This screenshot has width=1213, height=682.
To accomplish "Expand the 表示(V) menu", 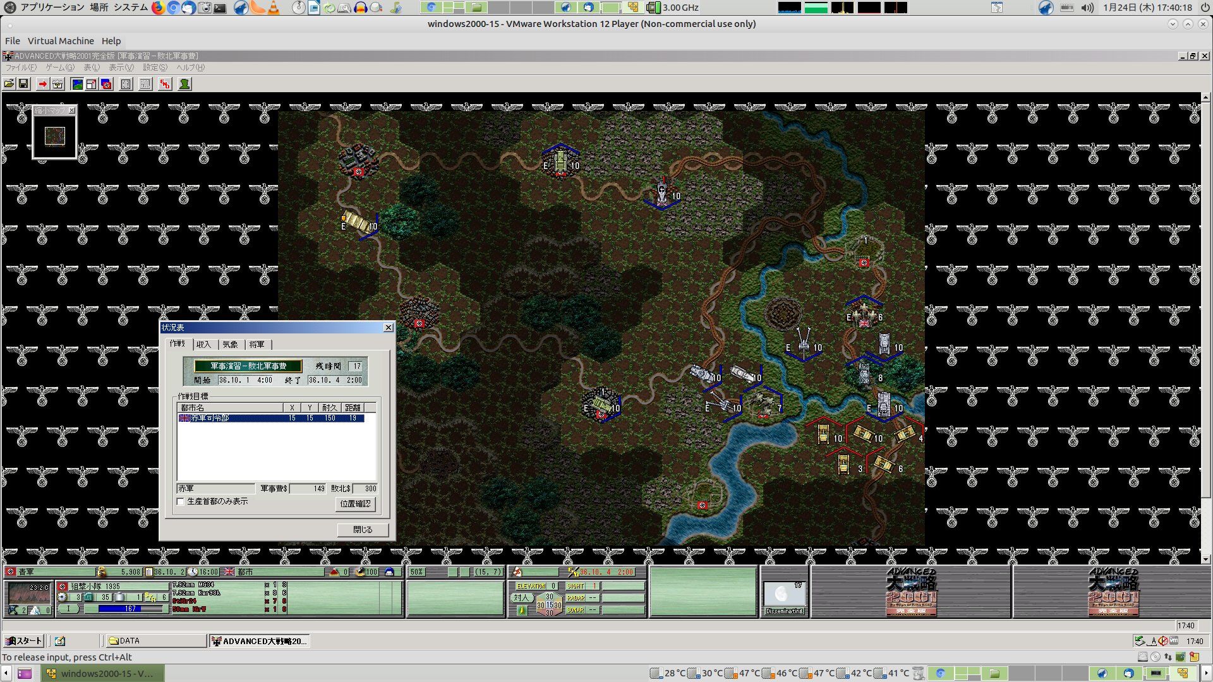I will click(121, 68).
